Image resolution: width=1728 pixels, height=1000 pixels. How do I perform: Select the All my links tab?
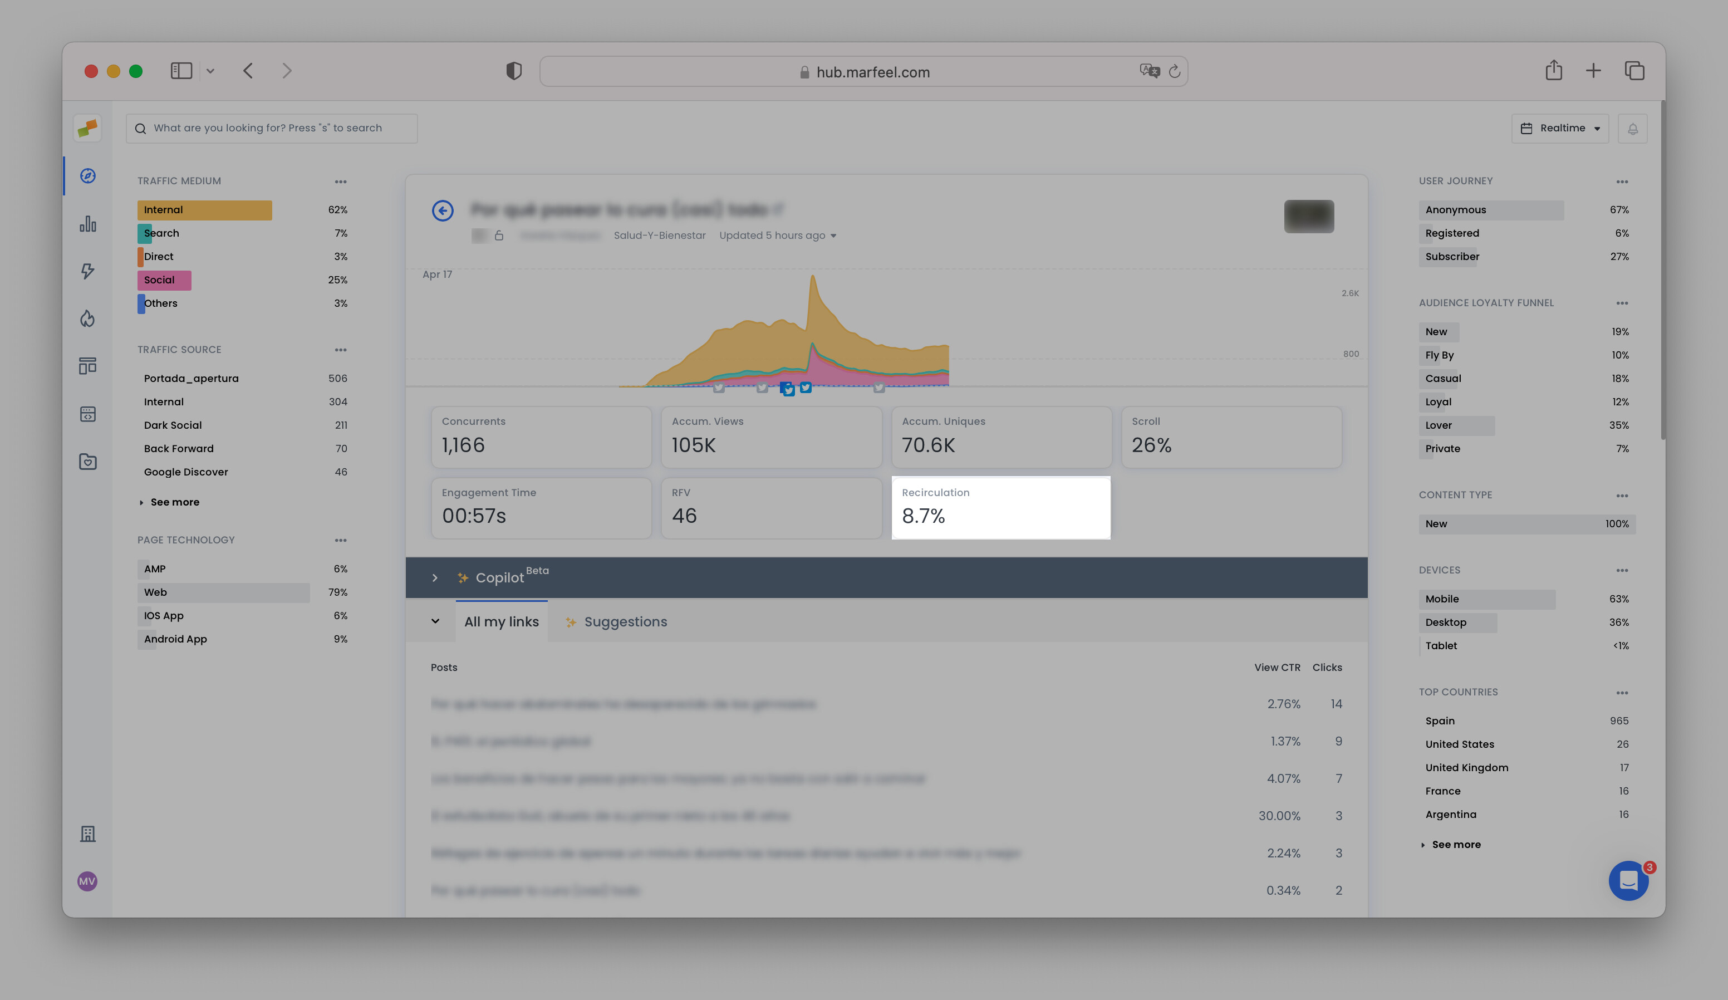501,621
